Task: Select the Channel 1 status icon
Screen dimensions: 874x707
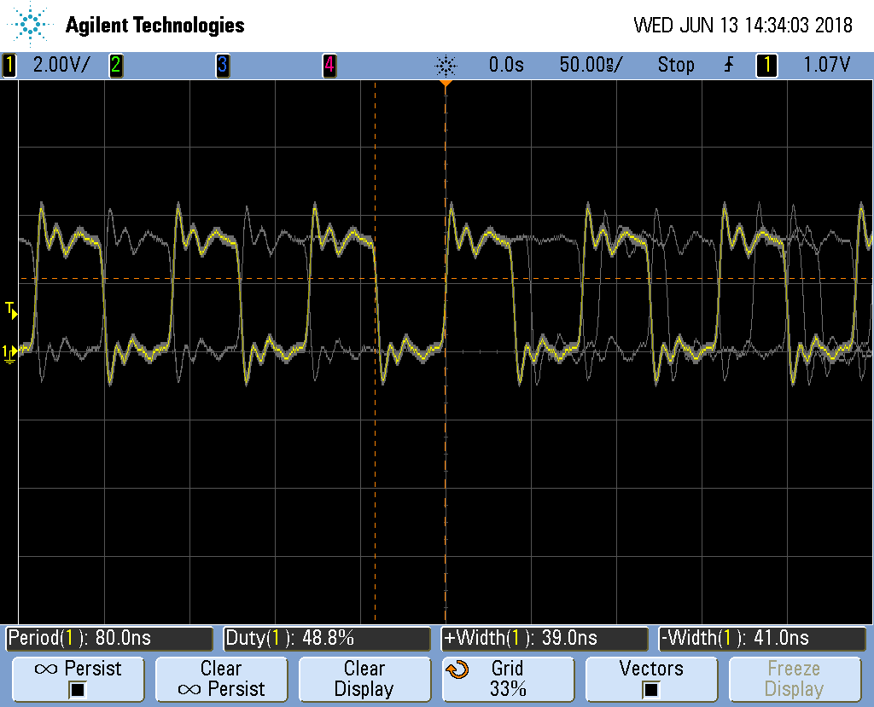Action: pyautogui.click(x=9, y=65)
